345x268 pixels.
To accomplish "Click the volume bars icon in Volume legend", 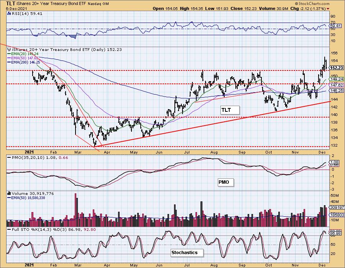I will pos(9,193).
